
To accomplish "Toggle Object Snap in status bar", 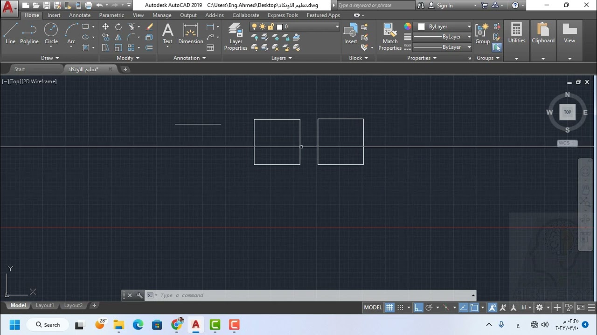I will click(474, 308).
